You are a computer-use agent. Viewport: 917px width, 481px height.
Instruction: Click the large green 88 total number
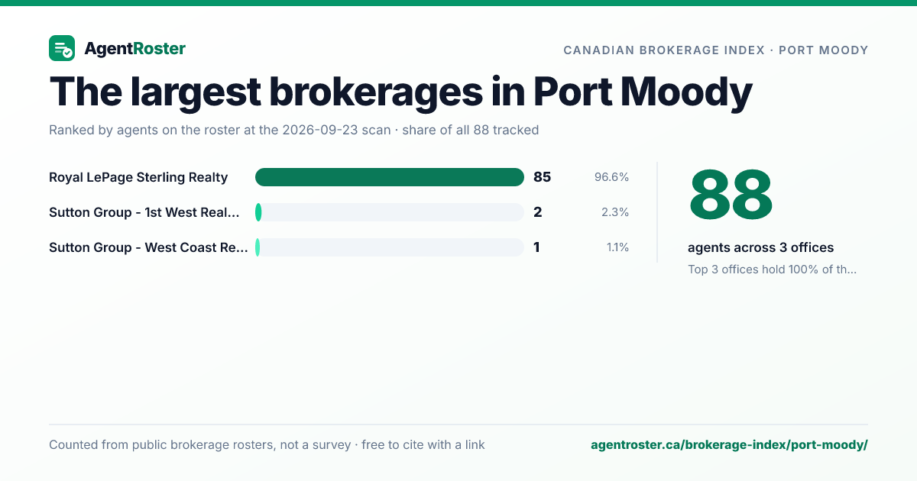731,195
